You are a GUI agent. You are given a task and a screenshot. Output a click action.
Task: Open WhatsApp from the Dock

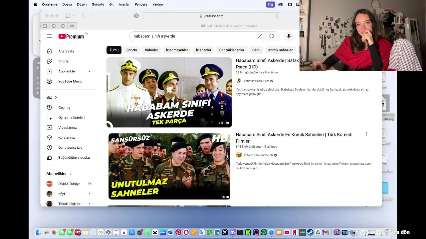[147, 232]
